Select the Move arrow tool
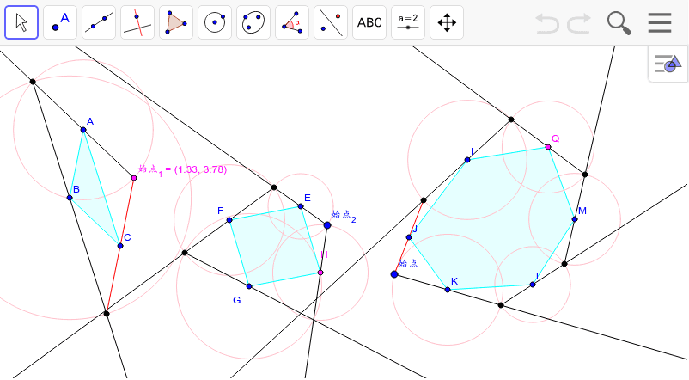The image size is (689, 380). click(x=21, y=22)
